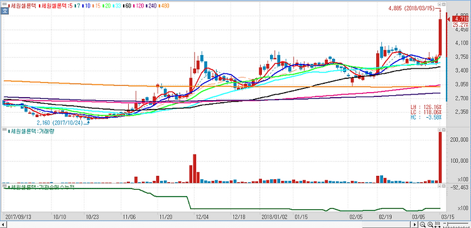
Task: Click the zoom in magnifier icon
Action: 430,225
